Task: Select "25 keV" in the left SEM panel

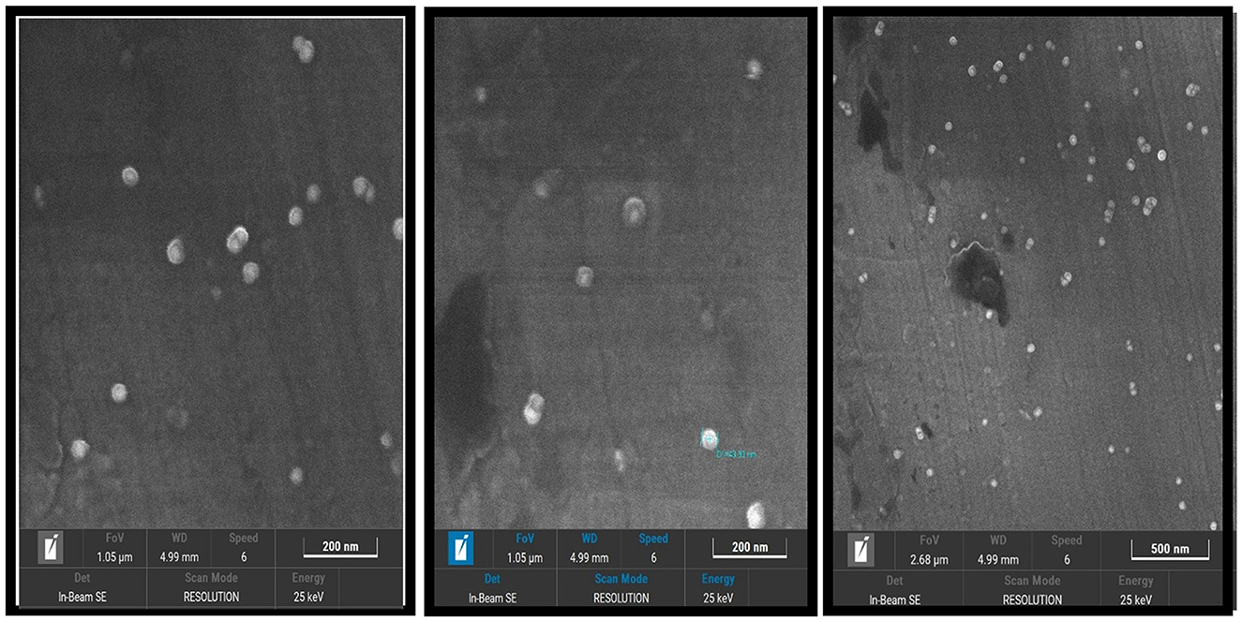Action: click(x=307, y=597)
